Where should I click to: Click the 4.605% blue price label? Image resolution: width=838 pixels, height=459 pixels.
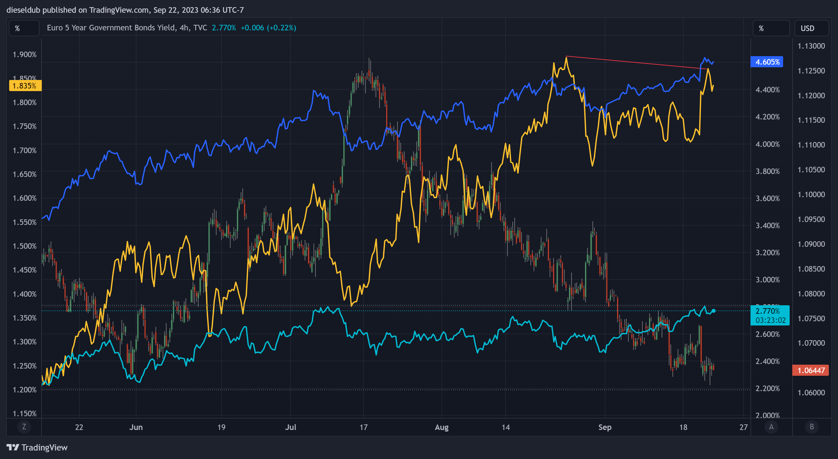pos(767,62)
